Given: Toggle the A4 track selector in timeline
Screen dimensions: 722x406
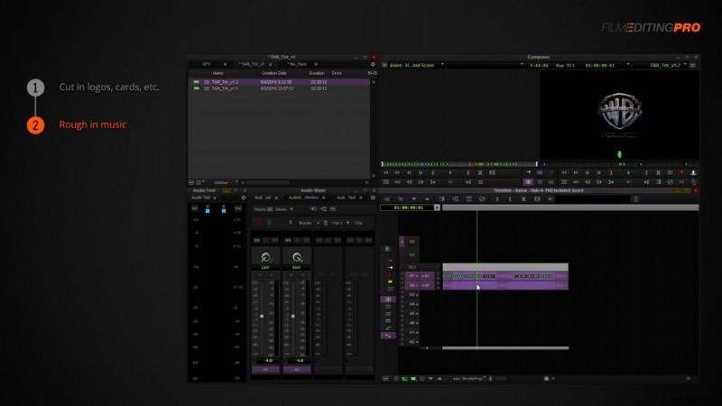Looking at the screenshot, I should point(413,304).
